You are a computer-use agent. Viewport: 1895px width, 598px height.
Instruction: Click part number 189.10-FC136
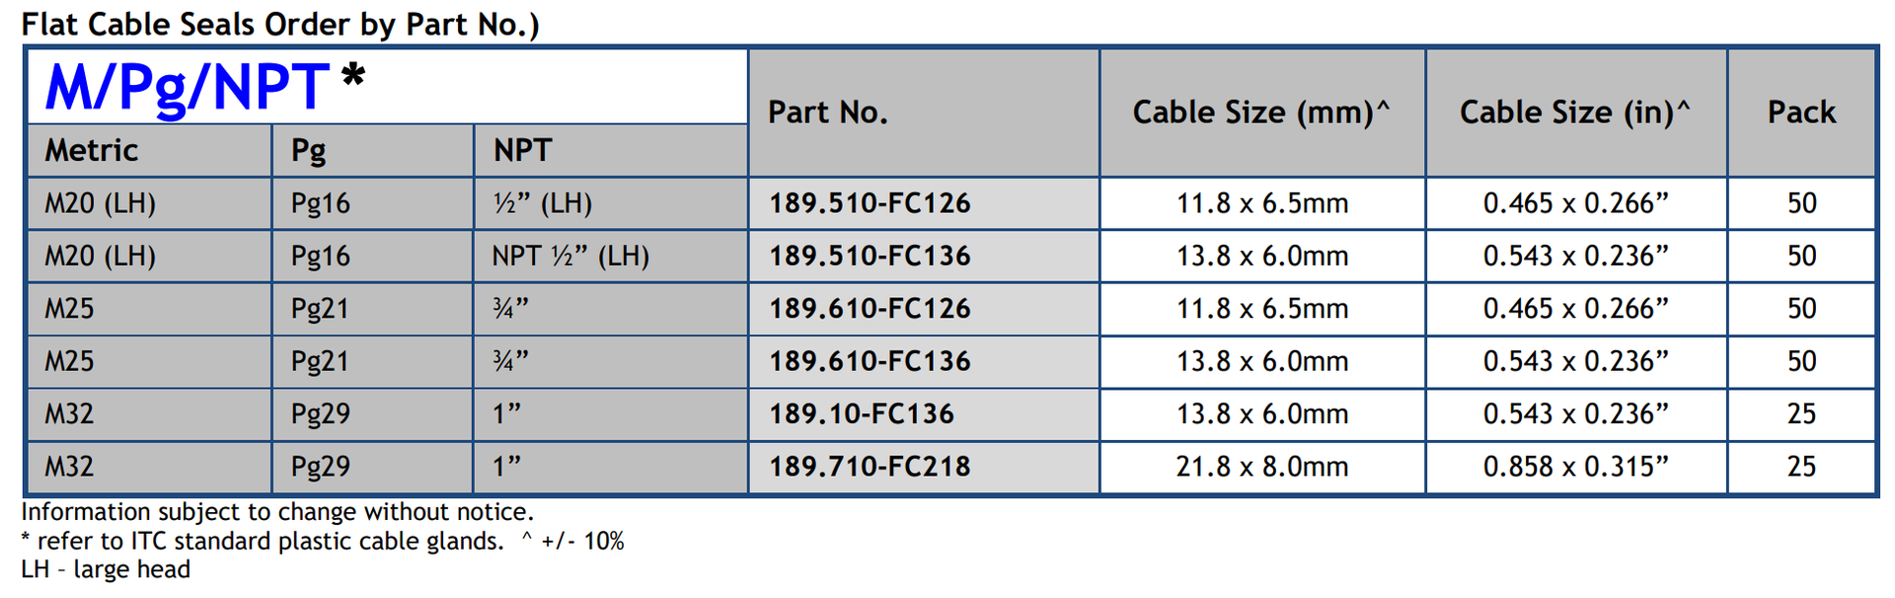point(862,413)
